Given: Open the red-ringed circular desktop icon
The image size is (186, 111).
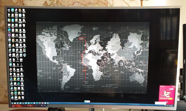Looking at the screenshot, I should (25, 55).
